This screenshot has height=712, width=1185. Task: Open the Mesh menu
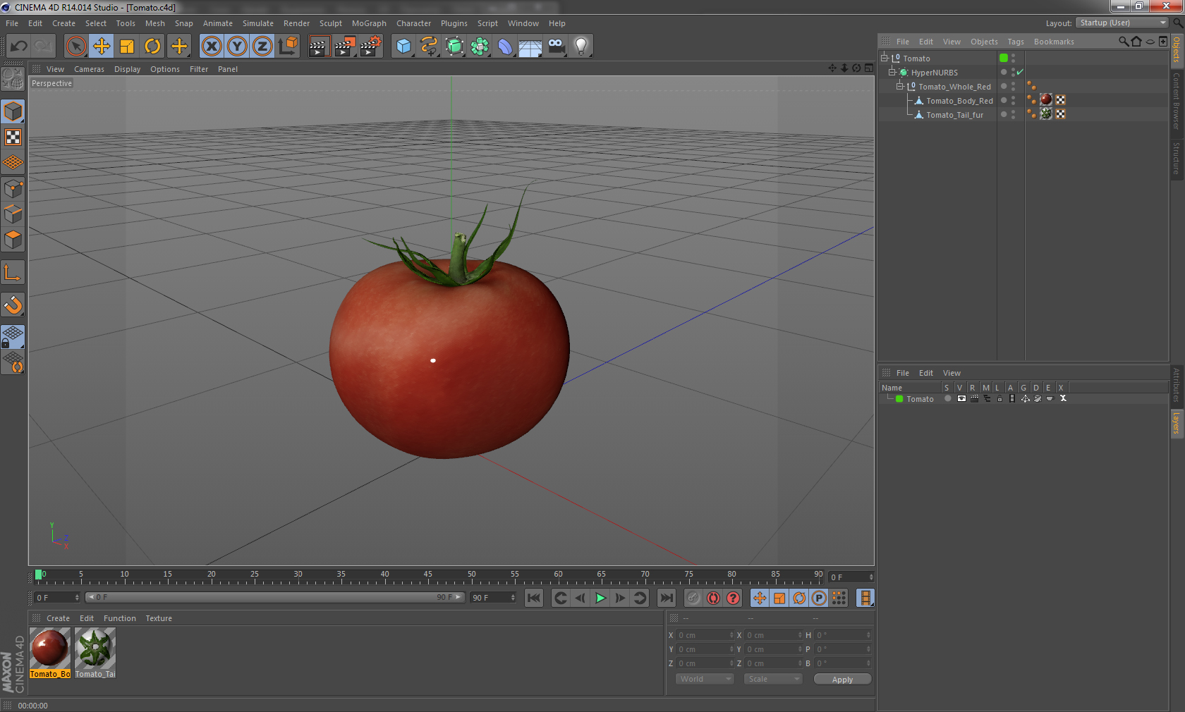tap(154, 23)
